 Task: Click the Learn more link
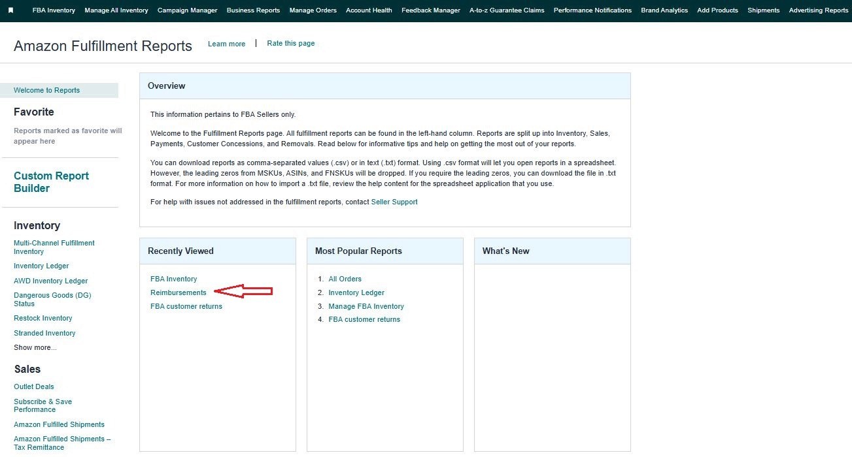(x=226, y=44)
